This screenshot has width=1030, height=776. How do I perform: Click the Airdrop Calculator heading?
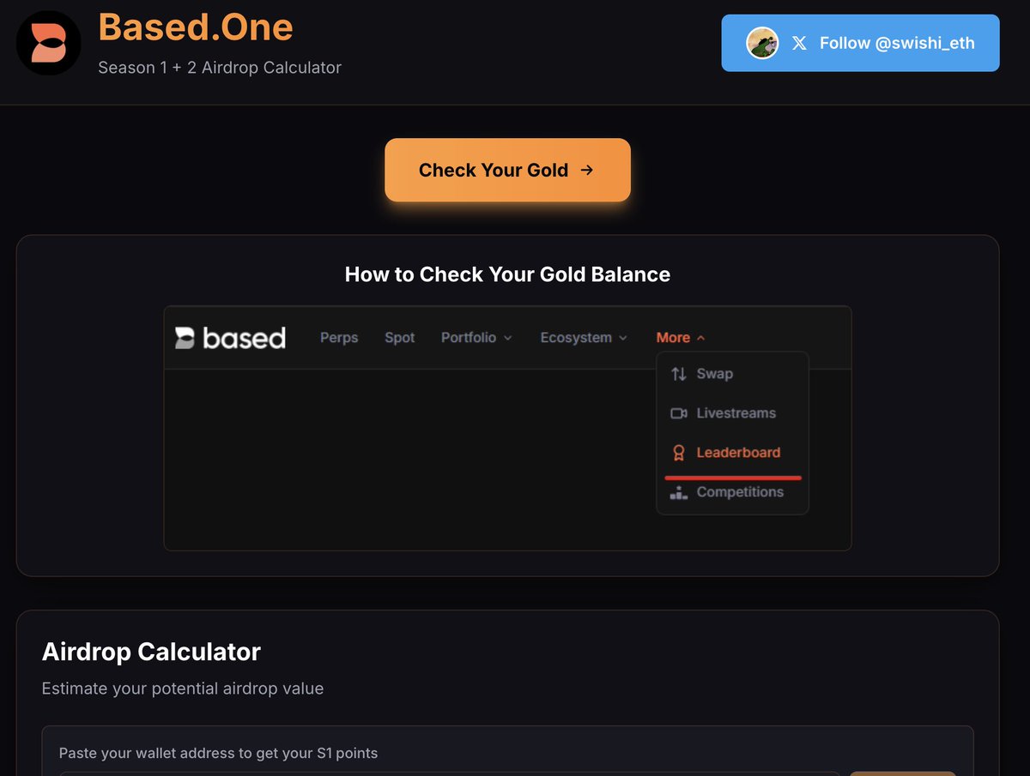[151, 652]
